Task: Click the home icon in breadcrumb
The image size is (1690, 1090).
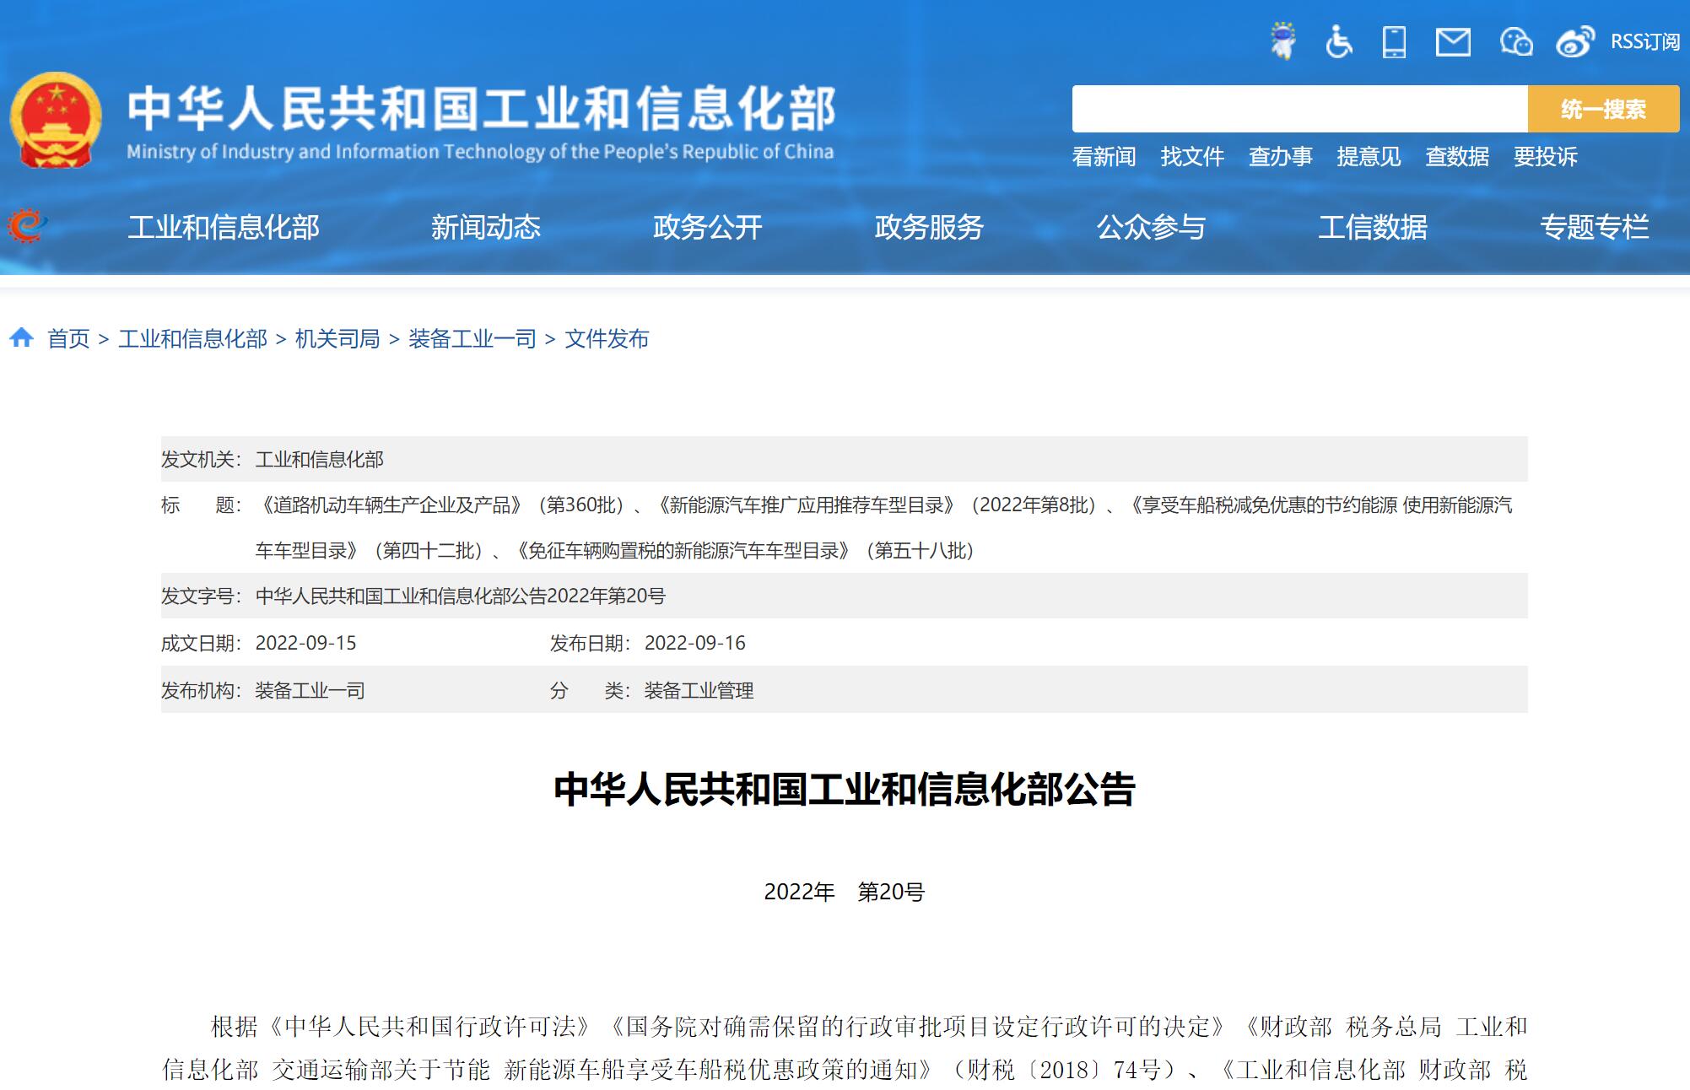Action: (x=21, y=337)
